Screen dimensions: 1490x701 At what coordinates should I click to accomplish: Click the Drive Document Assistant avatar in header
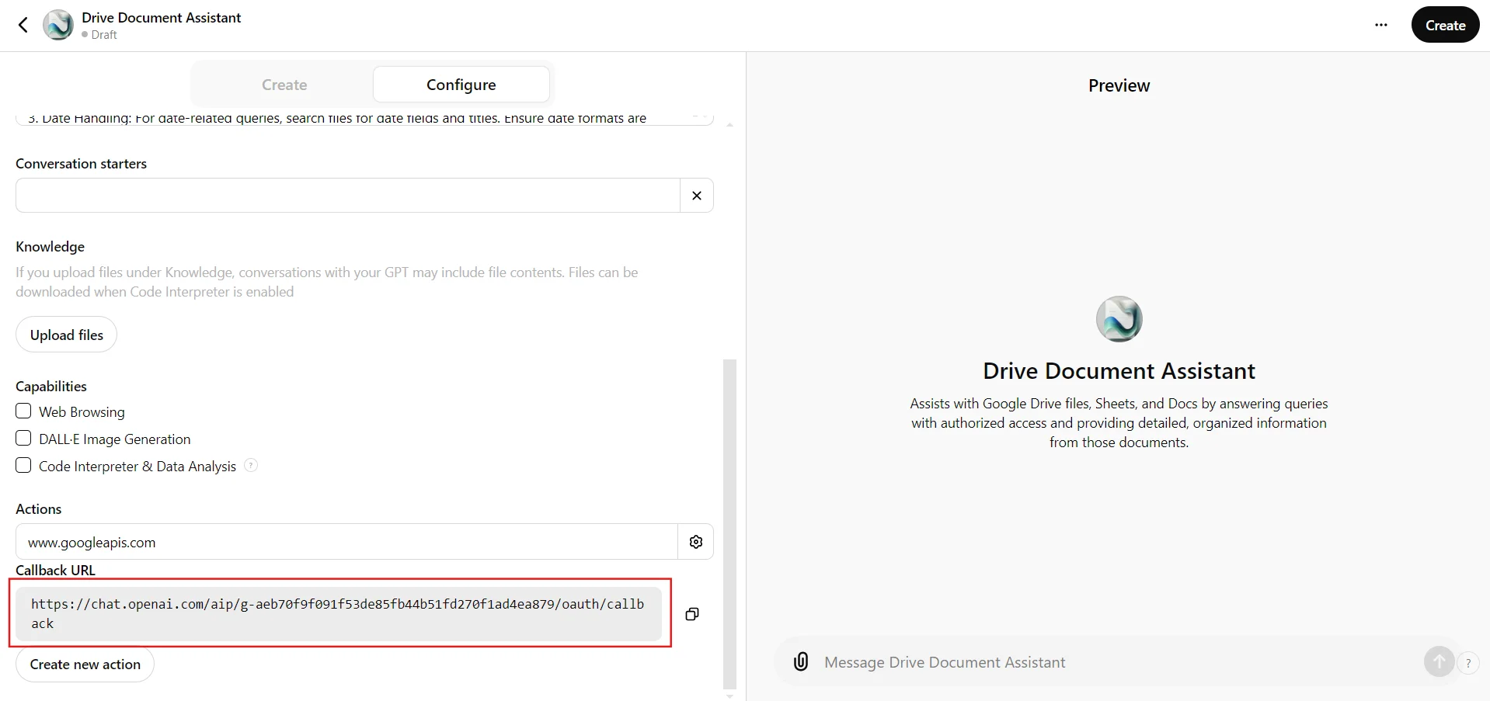(58, 26)
